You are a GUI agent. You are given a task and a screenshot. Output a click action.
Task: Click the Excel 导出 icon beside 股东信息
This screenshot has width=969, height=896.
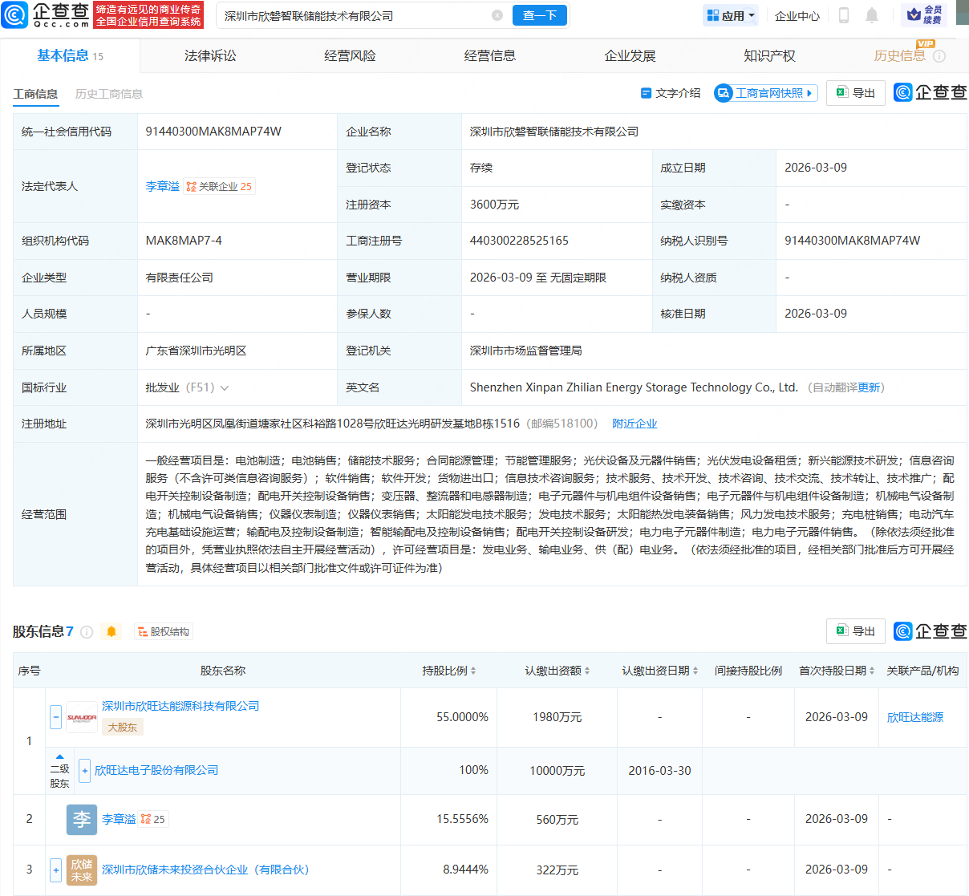click(855, 631)
